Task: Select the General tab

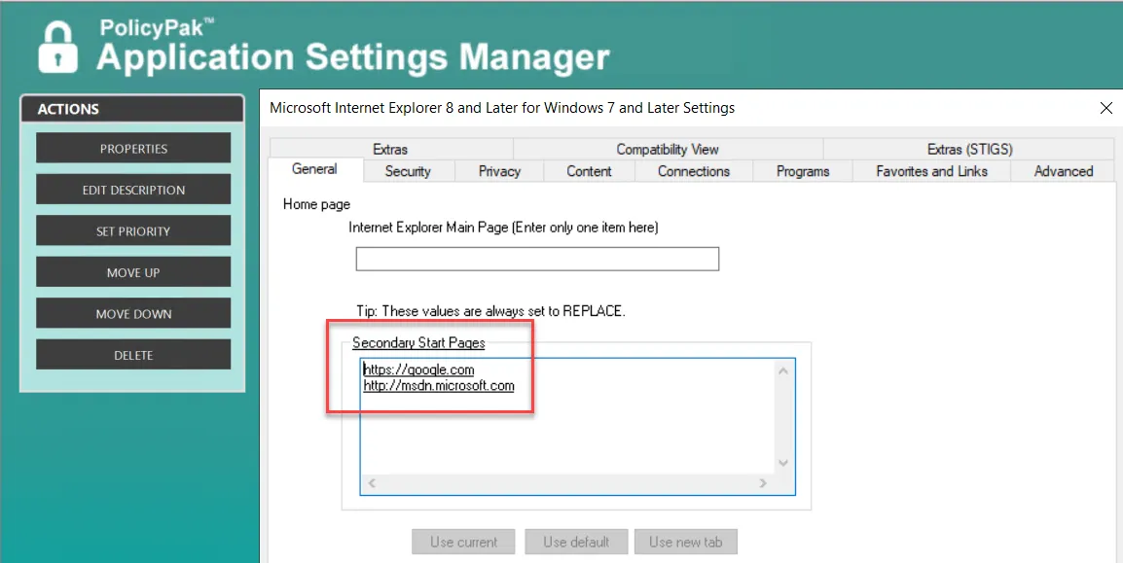Action: click(314, 169)
